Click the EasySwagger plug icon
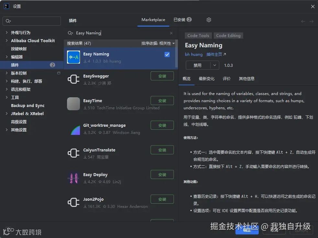Image resolution: width=318 pixels, height=238 pixels. (74, 79)
